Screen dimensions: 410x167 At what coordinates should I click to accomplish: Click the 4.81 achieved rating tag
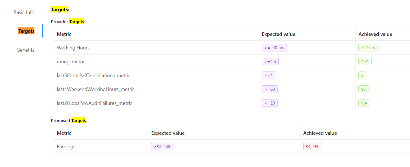365,62
